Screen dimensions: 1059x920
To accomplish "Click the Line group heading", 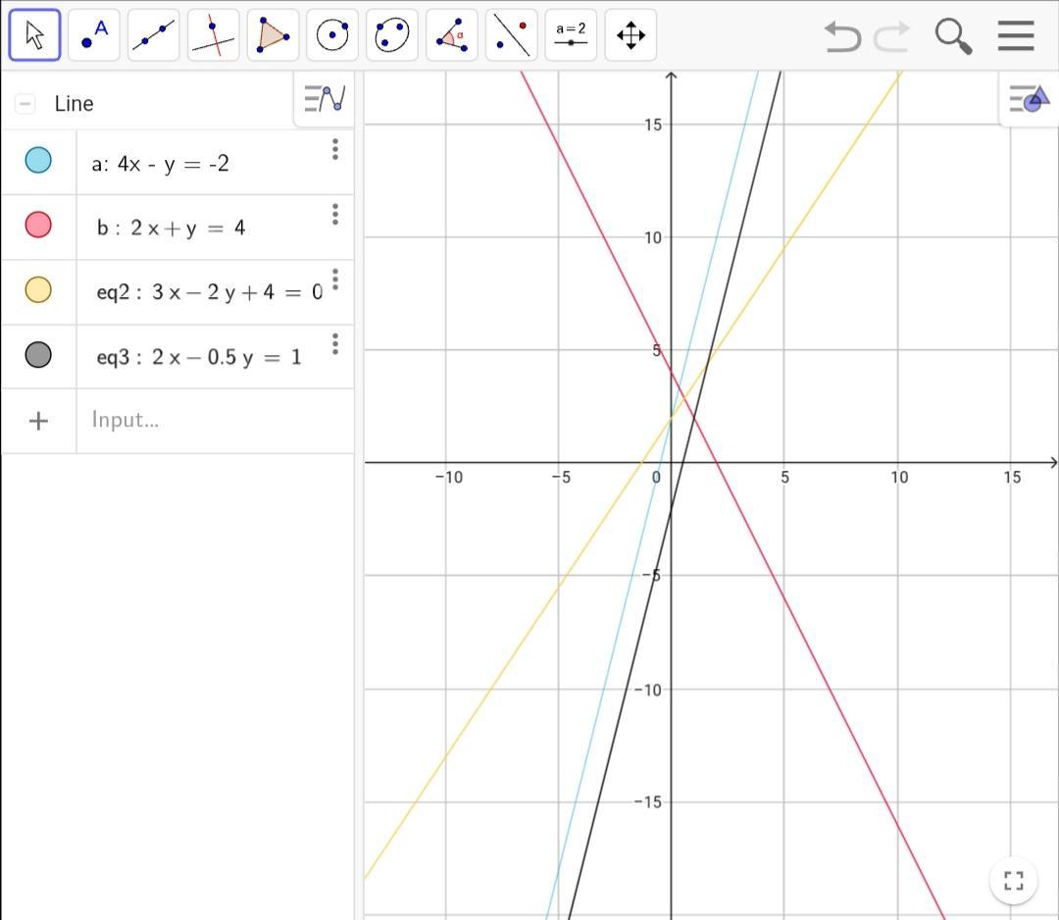I will (x=74, y=103).
